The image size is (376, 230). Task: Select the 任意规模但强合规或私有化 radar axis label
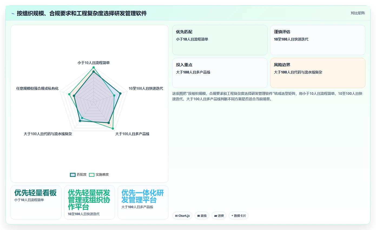pos(37,88)
